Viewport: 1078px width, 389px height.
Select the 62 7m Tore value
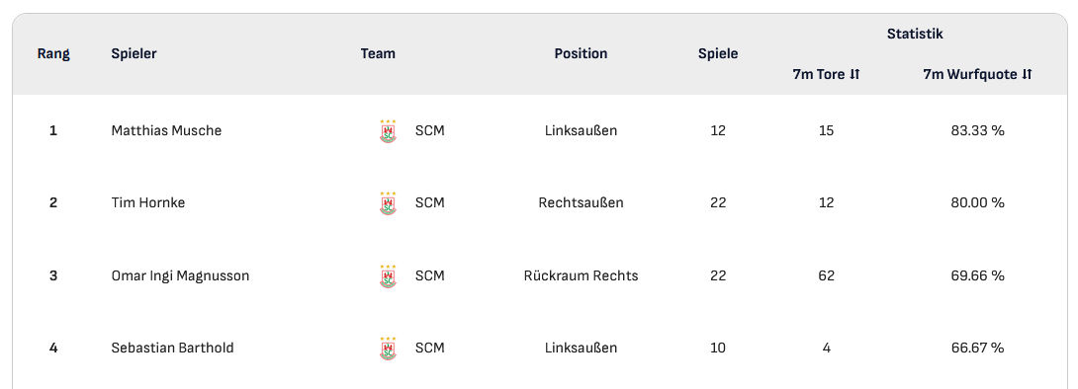827,275
